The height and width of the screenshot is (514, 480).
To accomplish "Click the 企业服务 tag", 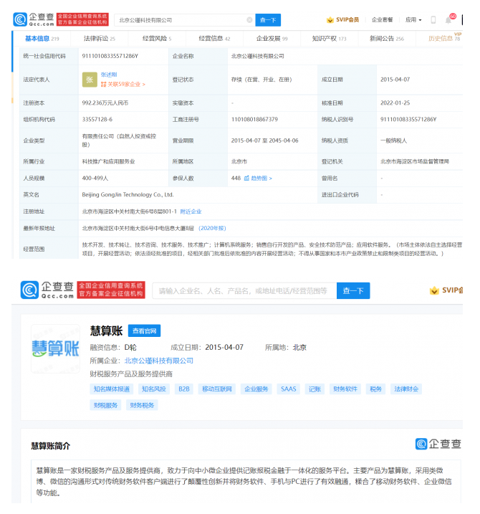I will coord(256,389).
